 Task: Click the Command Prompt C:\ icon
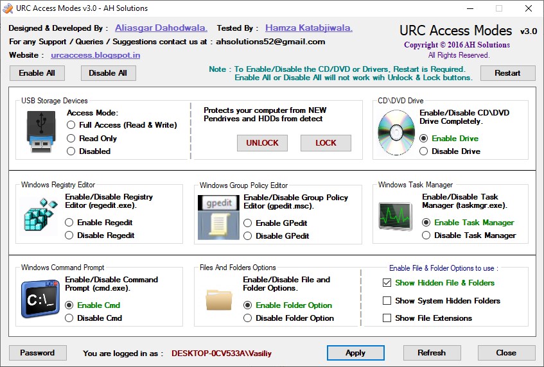click(40, 299)
